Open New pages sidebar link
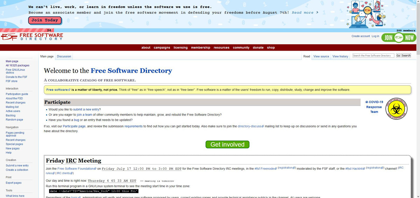This screenshot has height=198, width=420. 13,148
